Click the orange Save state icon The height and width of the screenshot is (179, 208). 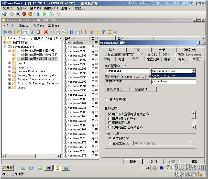(30, 14)
